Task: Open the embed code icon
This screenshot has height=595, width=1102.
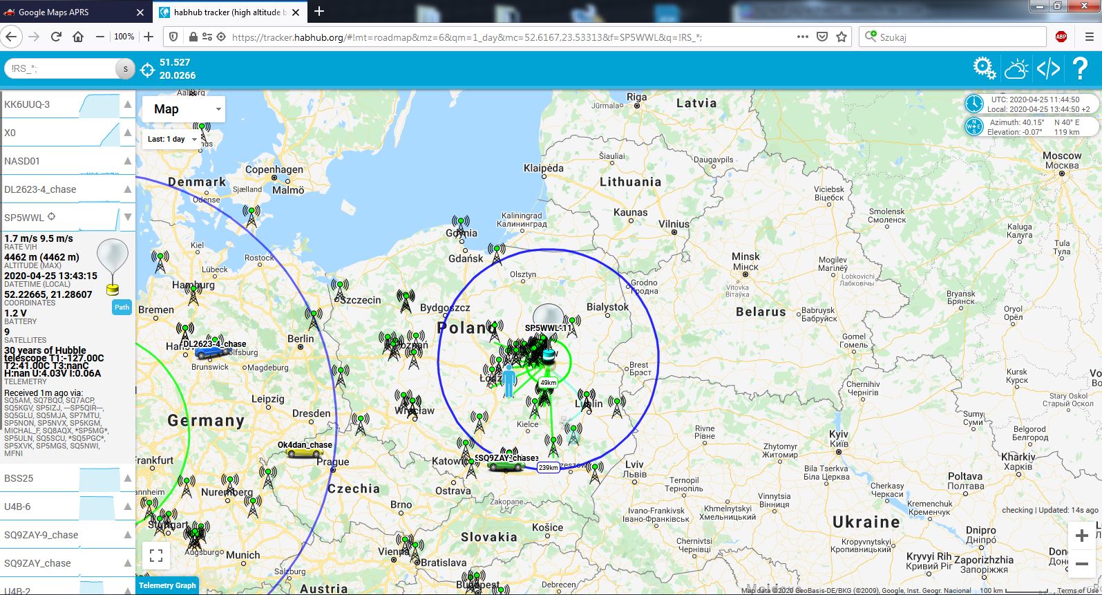Action: point(1049,68)
